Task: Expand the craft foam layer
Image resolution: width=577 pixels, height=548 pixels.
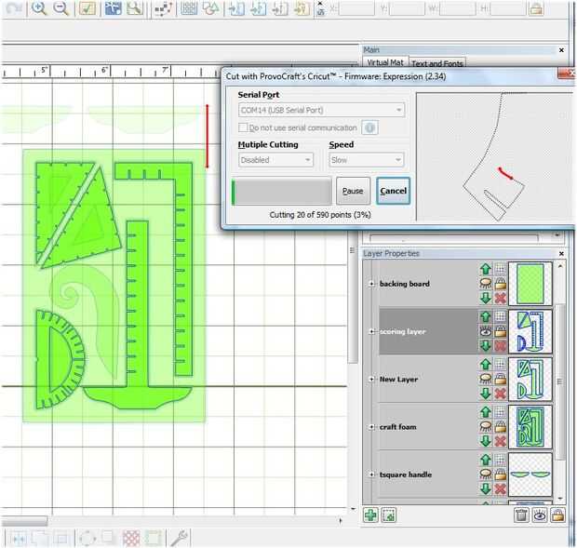Action: coord(371,427)
